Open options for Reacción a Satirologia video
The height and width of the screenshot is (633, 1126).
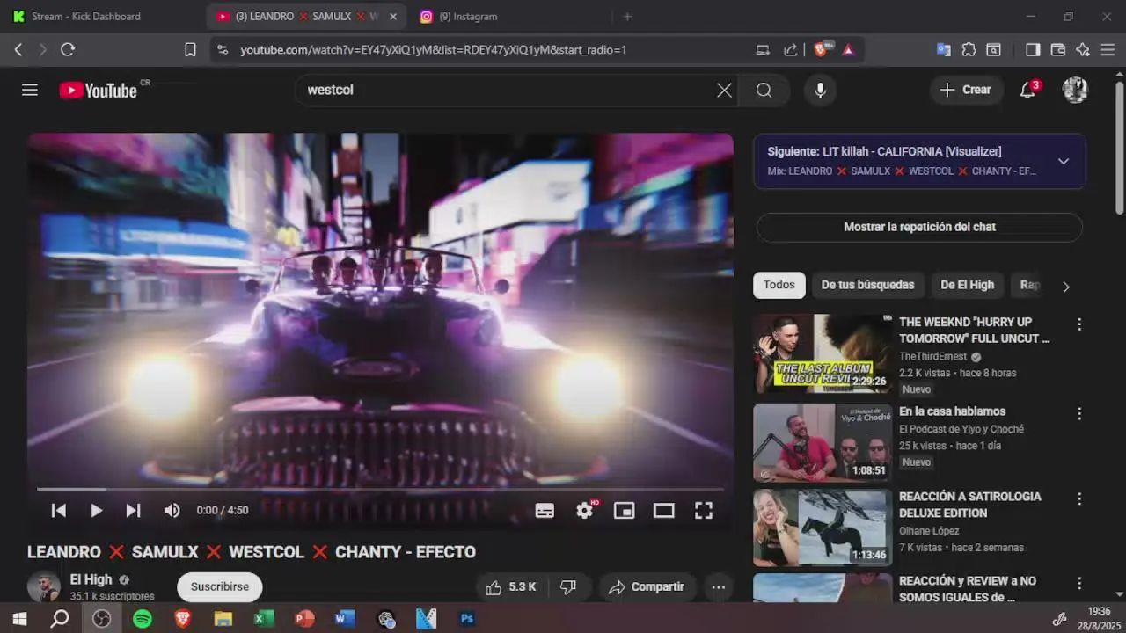click(1079, 498)
